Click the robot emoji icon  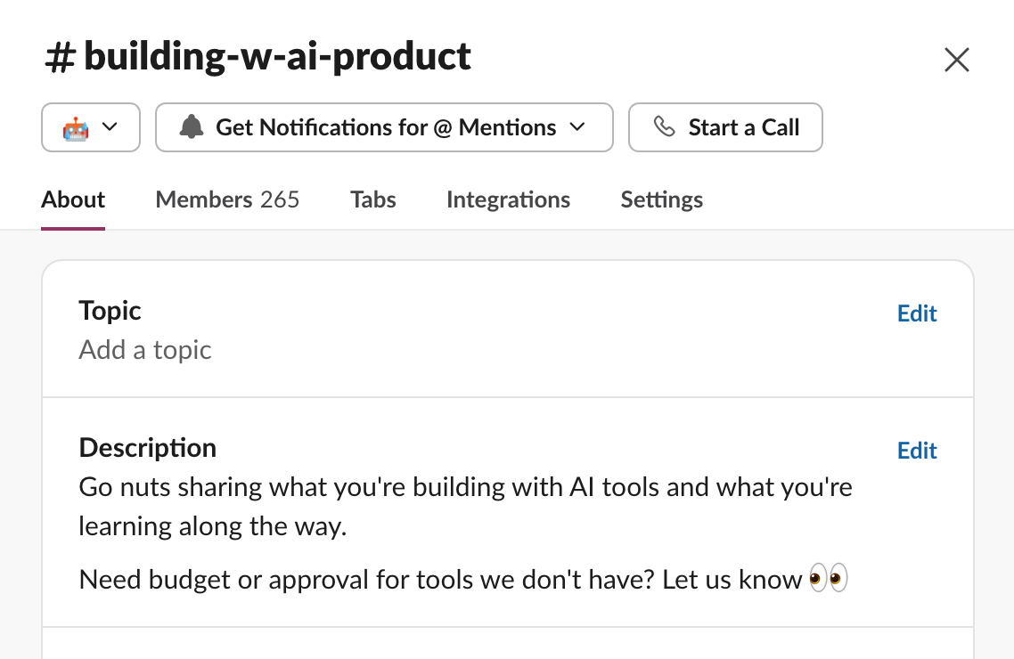pos(76,128)
